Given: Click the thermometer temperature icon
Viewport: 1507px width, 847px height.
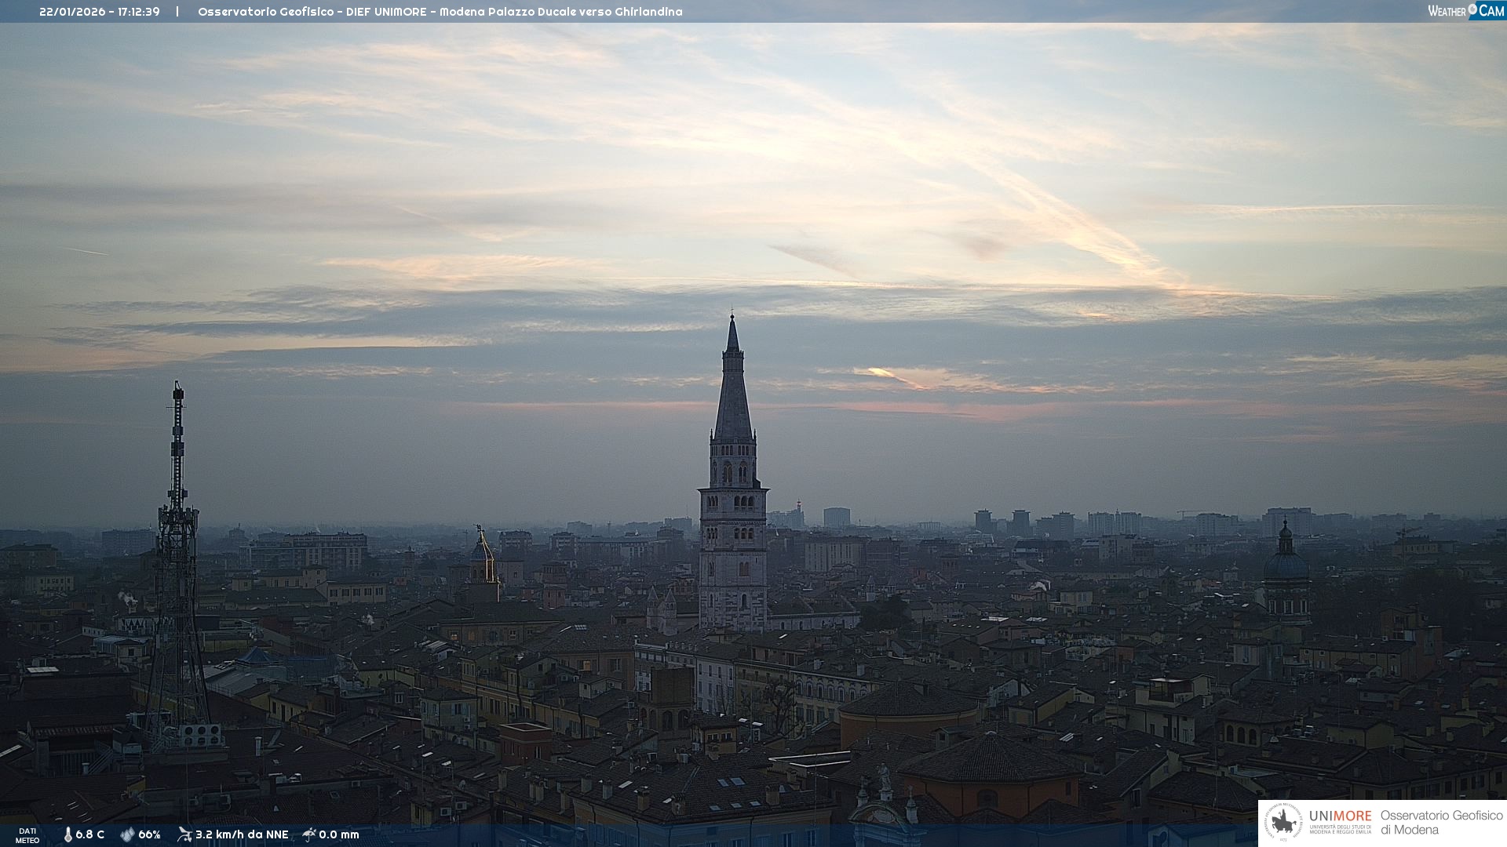Looking at the screenshot, I should point(68,834).
